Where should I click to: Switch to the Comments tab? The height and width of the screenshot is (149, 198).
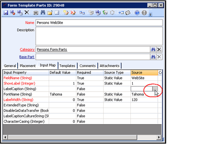click(87, 66)
